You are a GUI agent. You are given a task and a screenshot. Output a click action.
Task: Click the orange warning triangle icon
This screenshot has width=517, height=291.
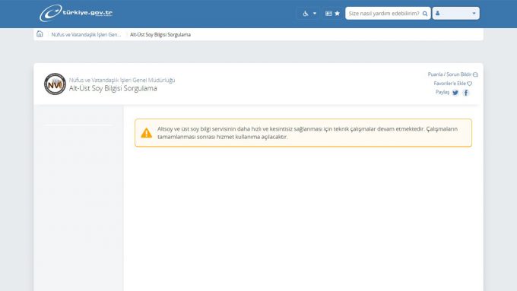pyautogui.click(x=147, y=133)
